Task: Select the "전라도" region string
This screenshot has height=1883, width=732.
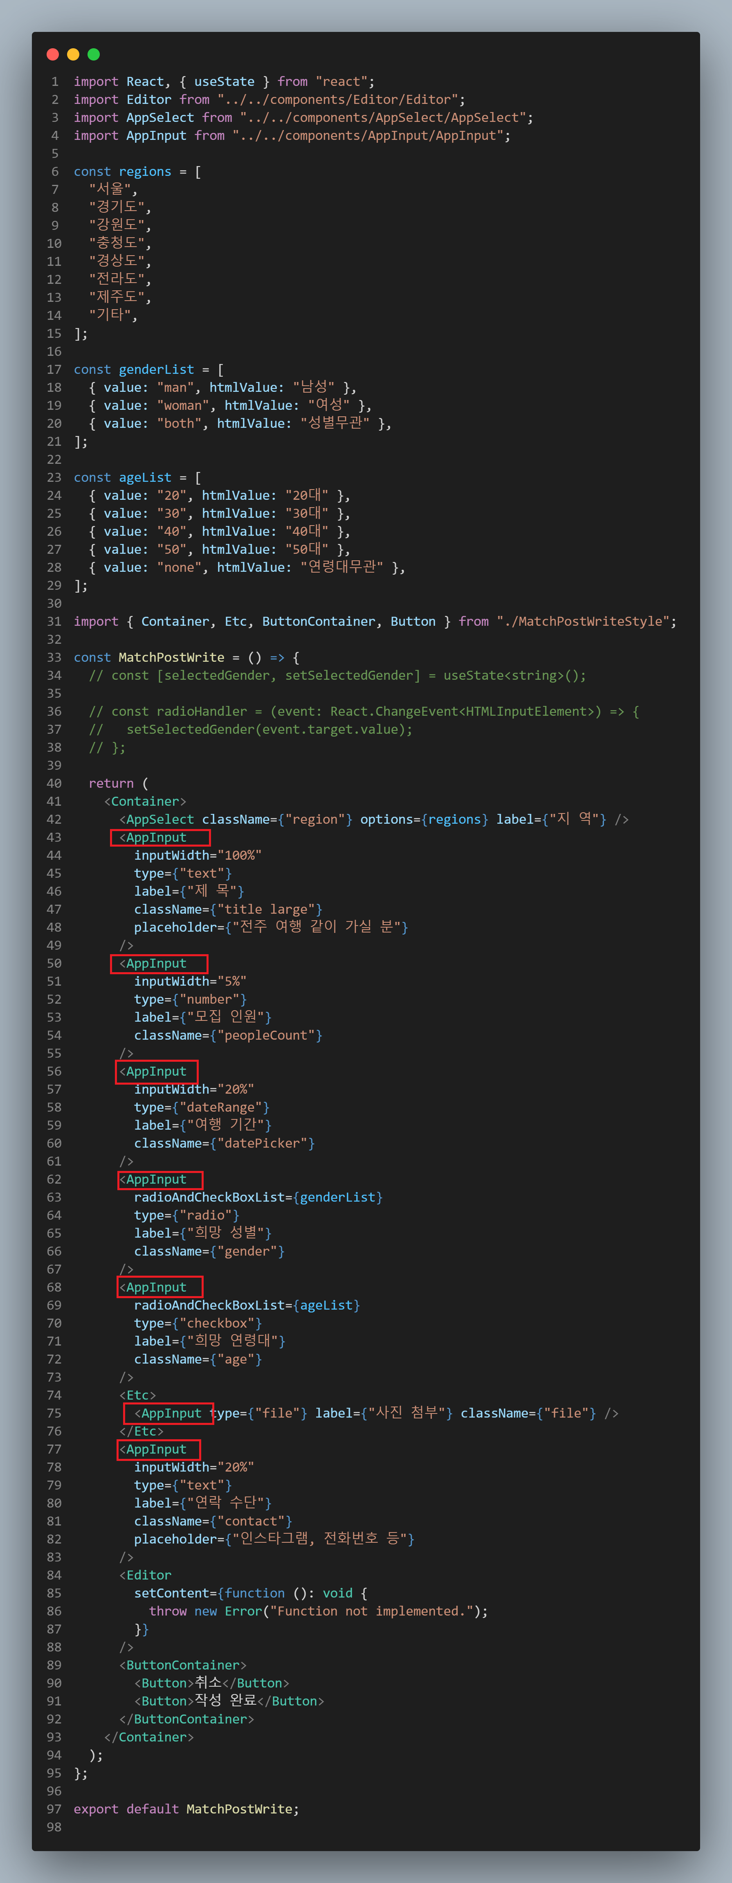Action: coord(116,279)
